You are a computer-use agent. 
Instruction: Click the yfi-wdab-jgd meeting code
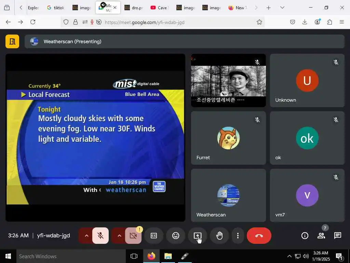tap(54, 236)
